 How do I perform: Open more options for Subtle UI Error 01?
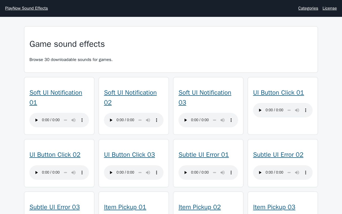231,173
